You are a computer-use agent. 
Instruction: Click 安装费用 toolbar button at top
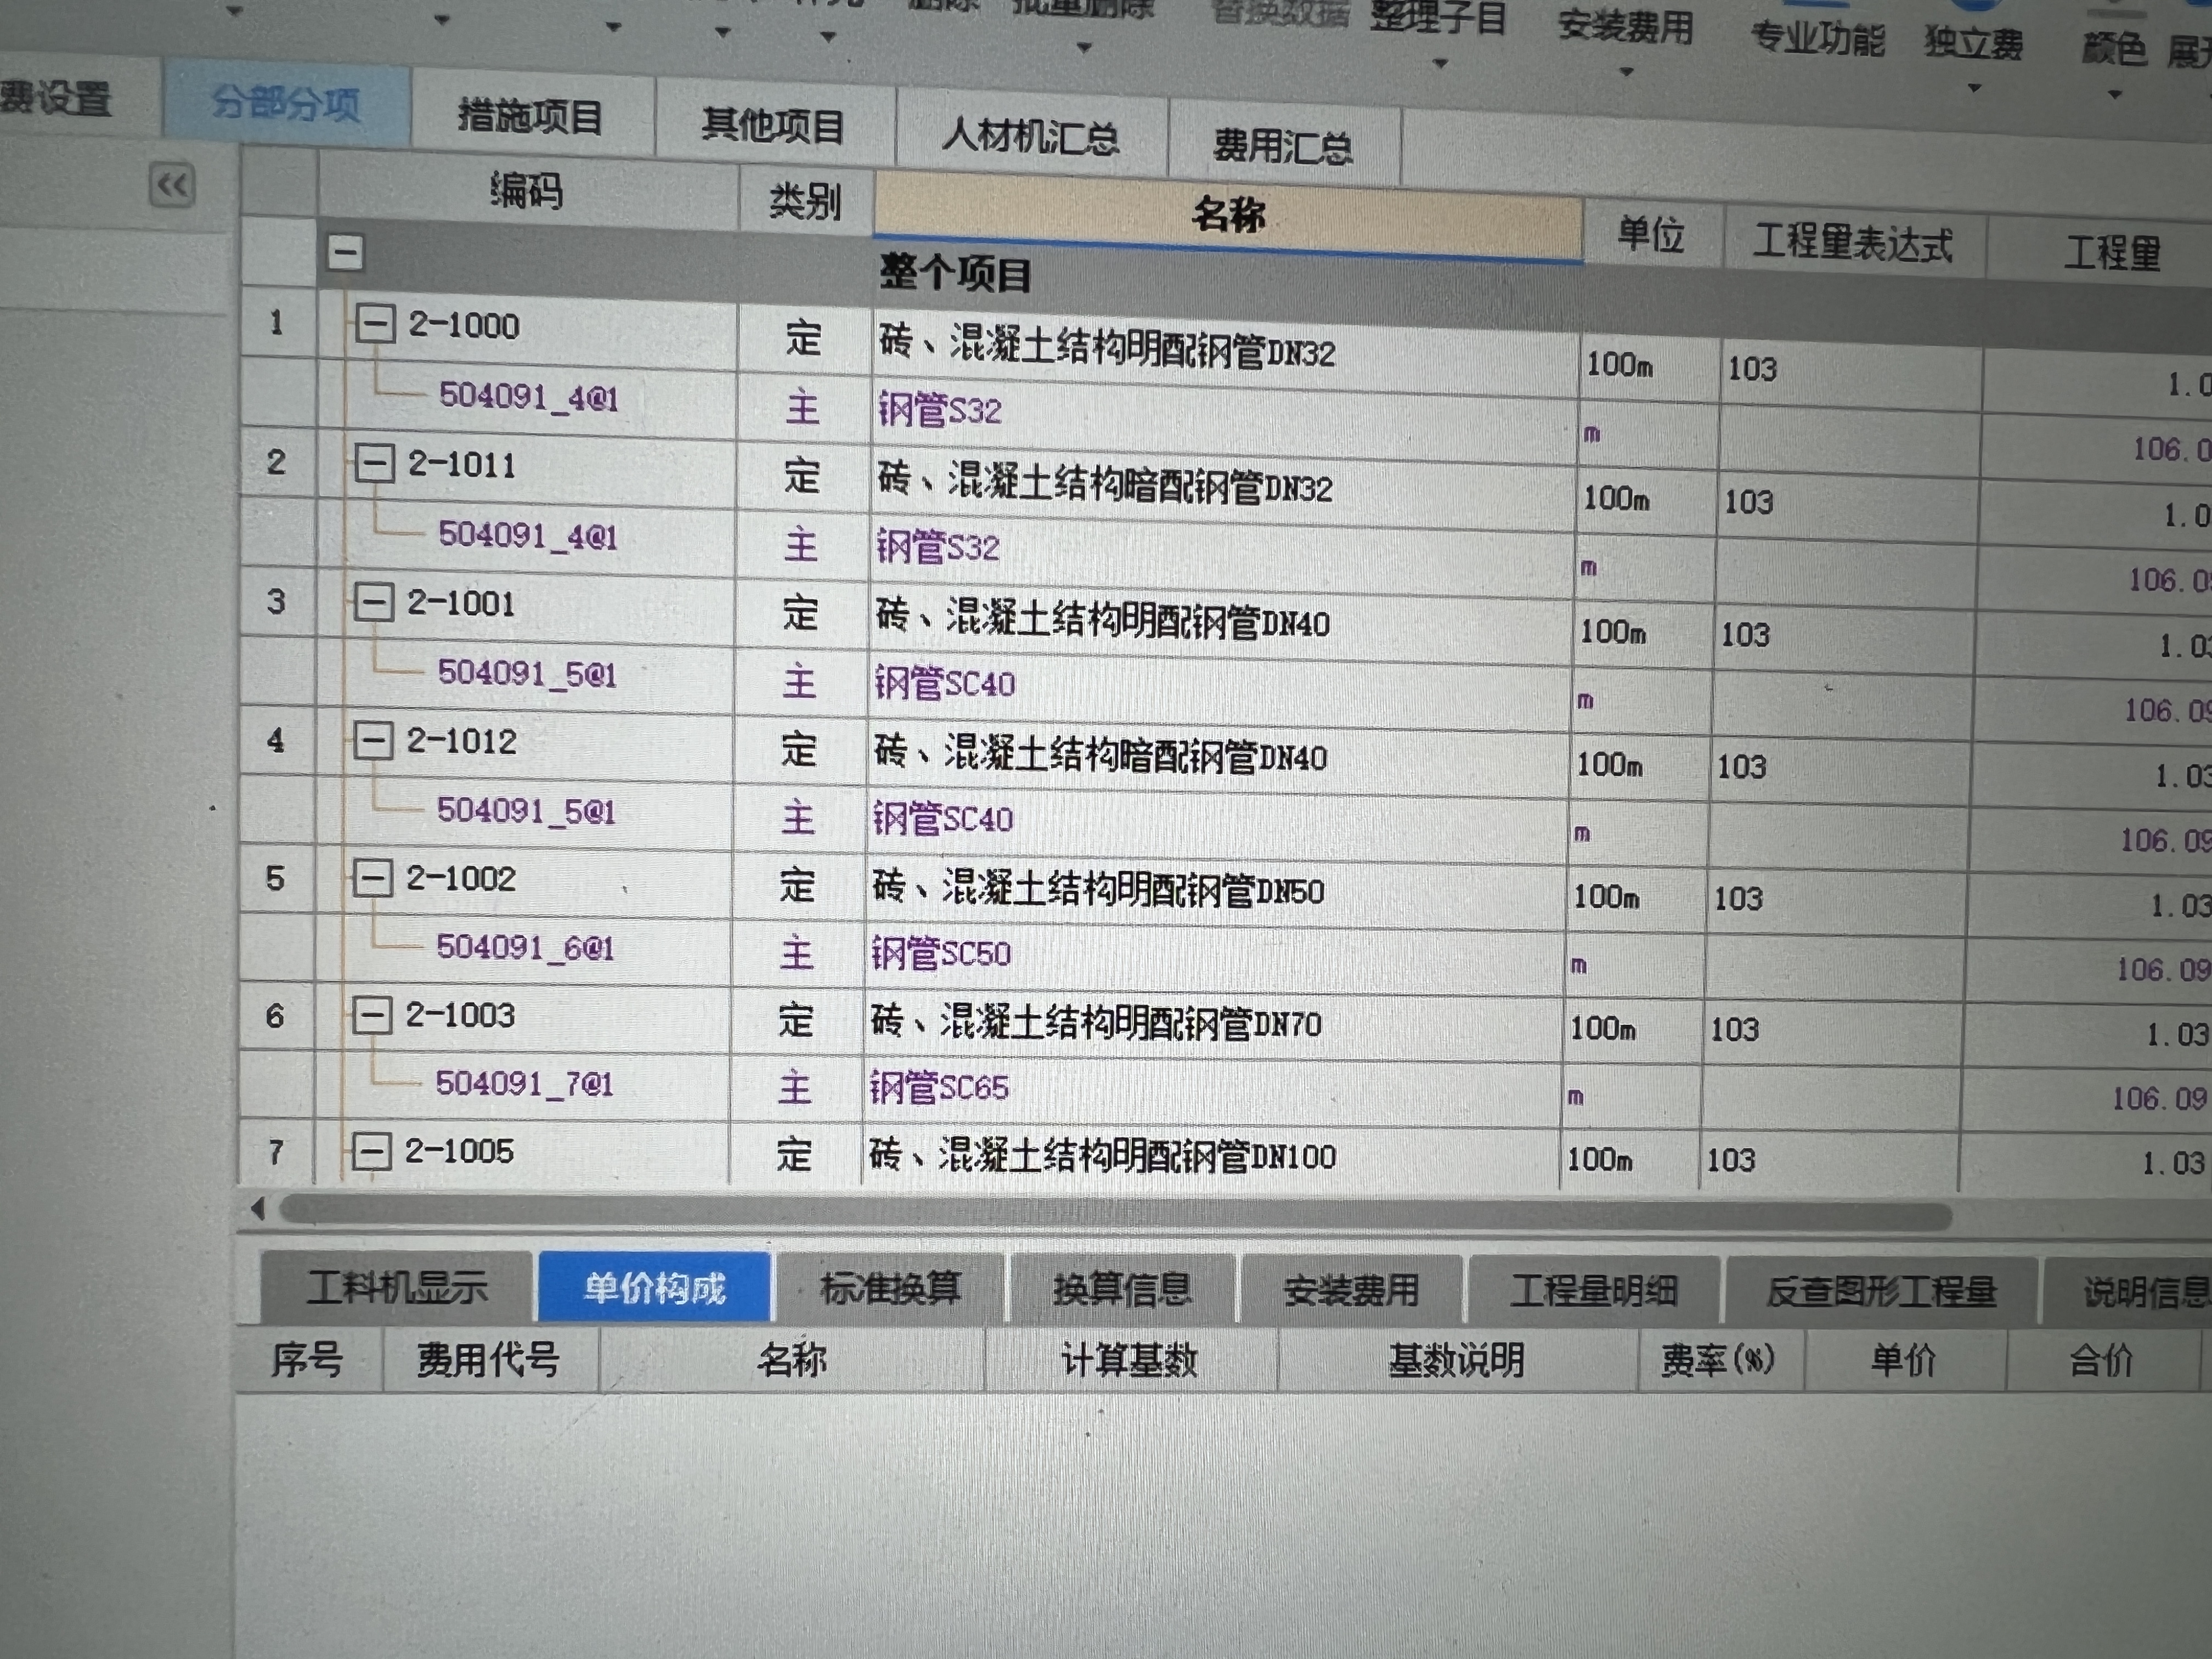pyautogui.click(x=1625, y=26)
